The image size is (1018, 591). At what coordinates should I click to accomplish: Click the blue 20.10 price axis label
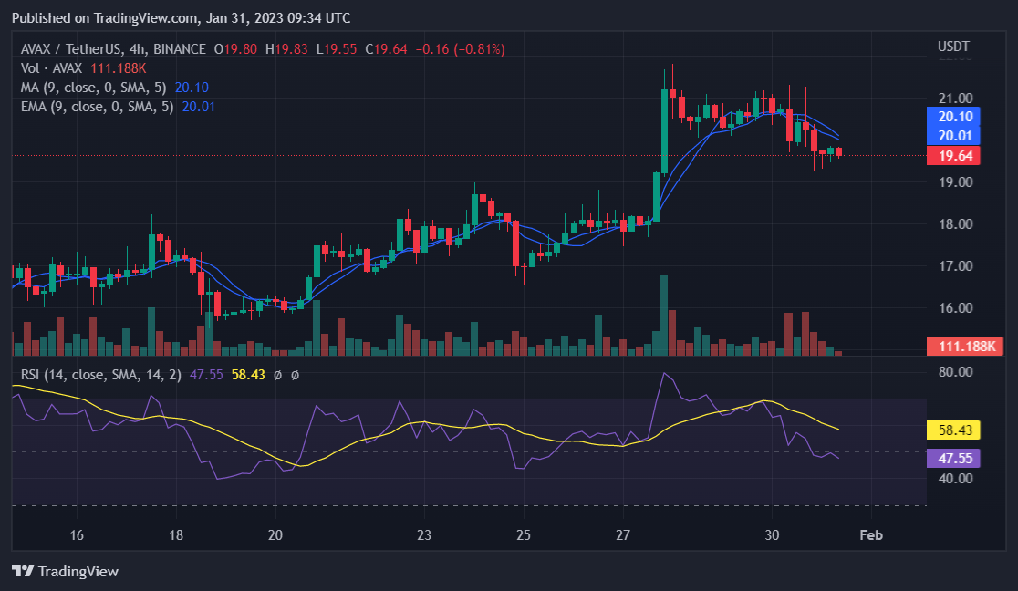[x=953, y=117]
